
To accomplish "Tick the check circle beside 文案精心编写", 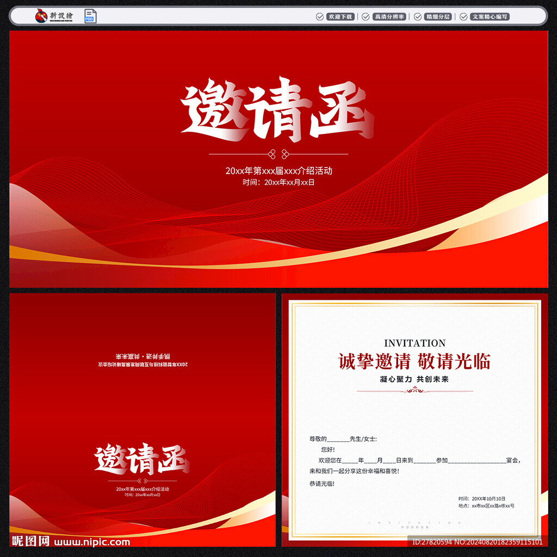I will point(463,17).
